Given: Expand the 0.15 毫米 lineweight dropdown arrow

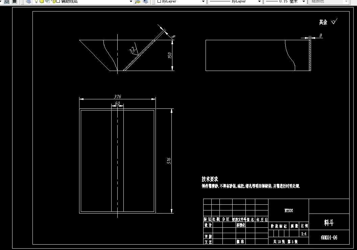Looking at the screenshot, I should 304,1.
